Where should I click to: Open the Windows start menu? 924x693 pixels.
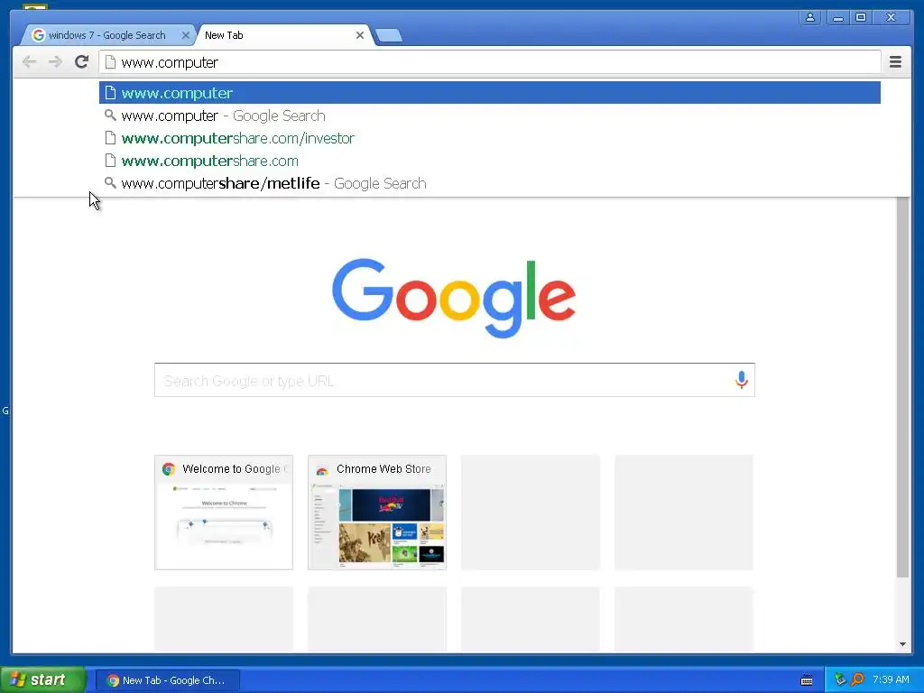[x=43, y=679]
